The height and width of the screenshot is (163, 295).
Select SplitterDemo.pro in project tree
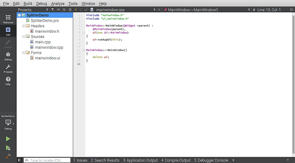pyautogui.click(x=45, y=21)
